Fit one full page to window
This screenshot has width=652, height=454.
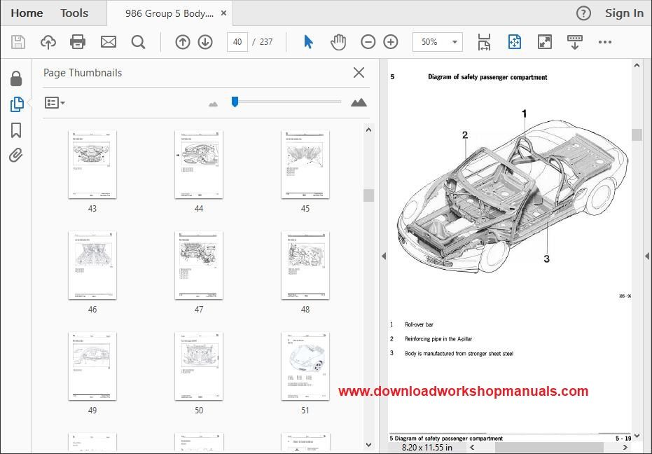514,42
